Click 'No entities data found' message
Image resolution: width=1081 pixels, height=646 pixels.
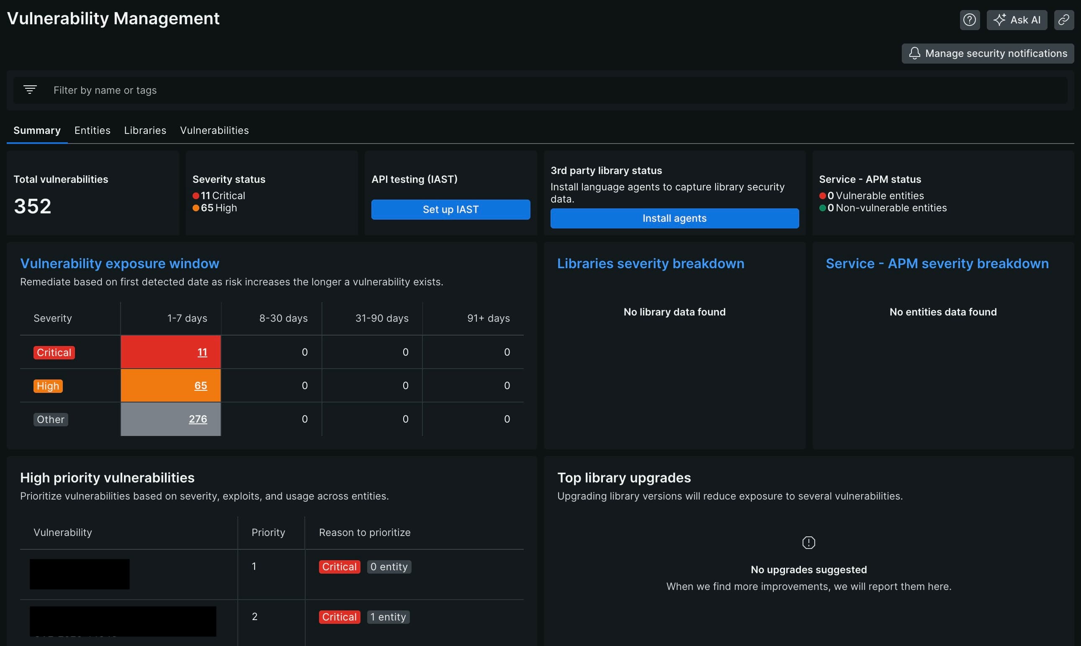point(943,312)
